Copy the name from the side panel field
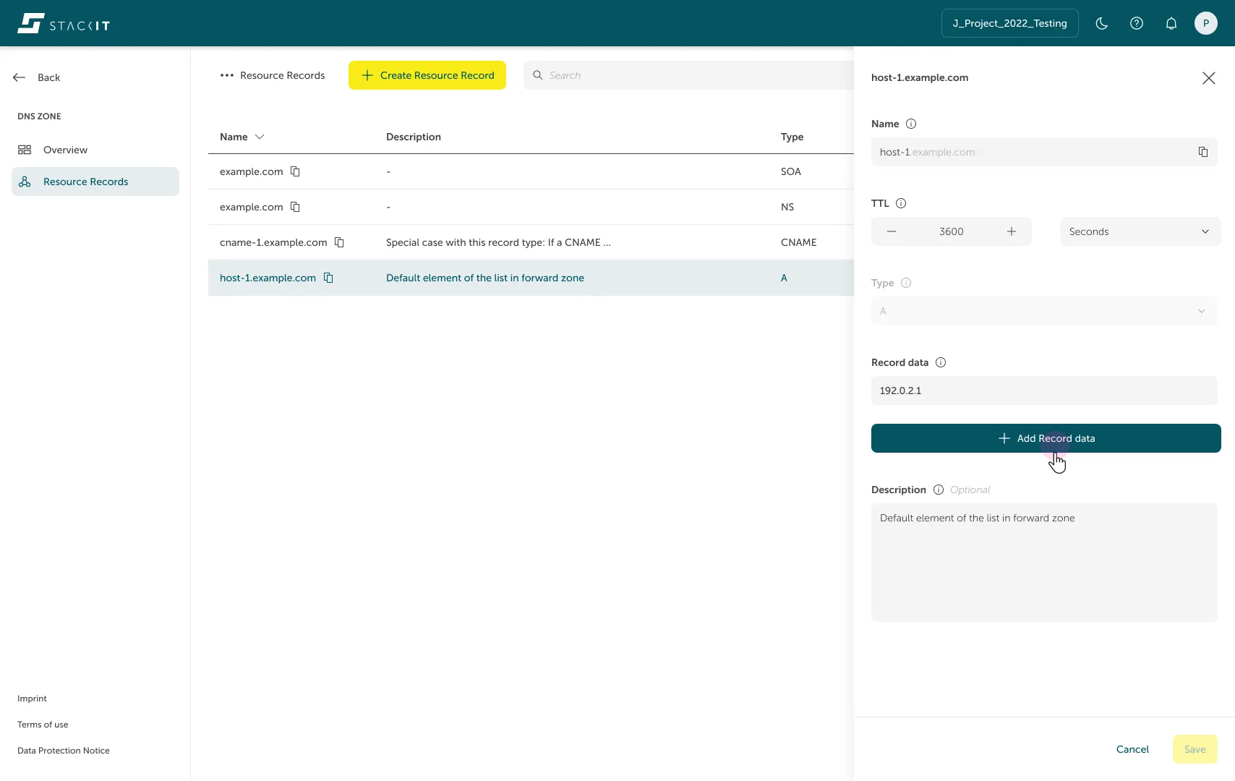 pos(1202,152)
